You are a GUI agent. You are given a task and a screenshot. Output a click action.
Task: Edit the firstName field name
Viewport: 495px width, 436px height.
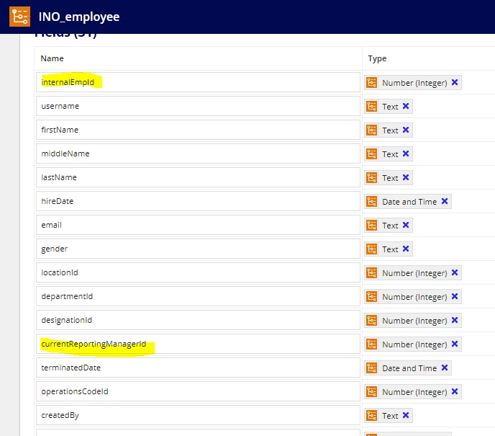[198, 130]
